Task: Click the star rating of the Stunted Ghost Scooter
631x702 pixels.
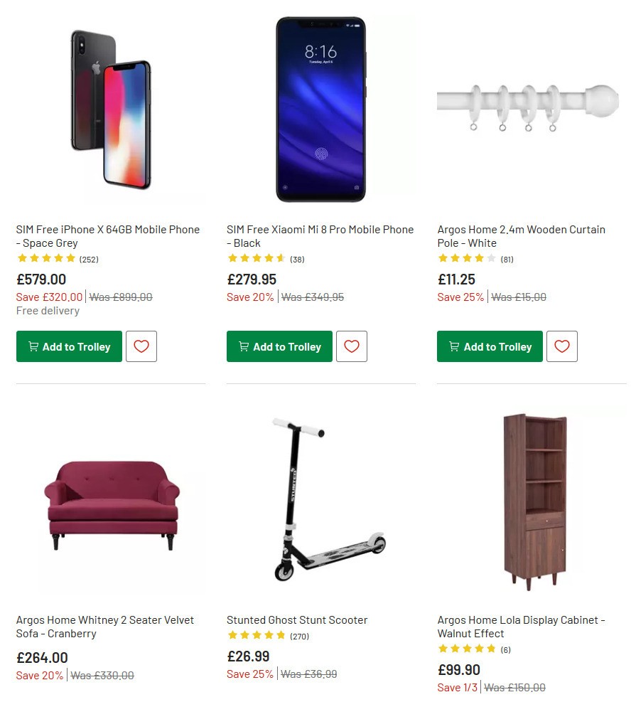Action: click(258, 635)
